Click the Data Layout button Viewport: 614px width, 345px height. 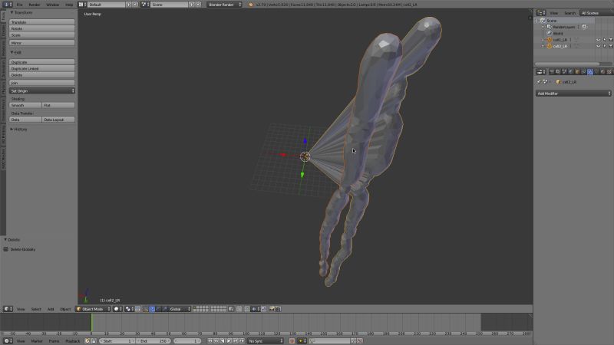[58, 120]
